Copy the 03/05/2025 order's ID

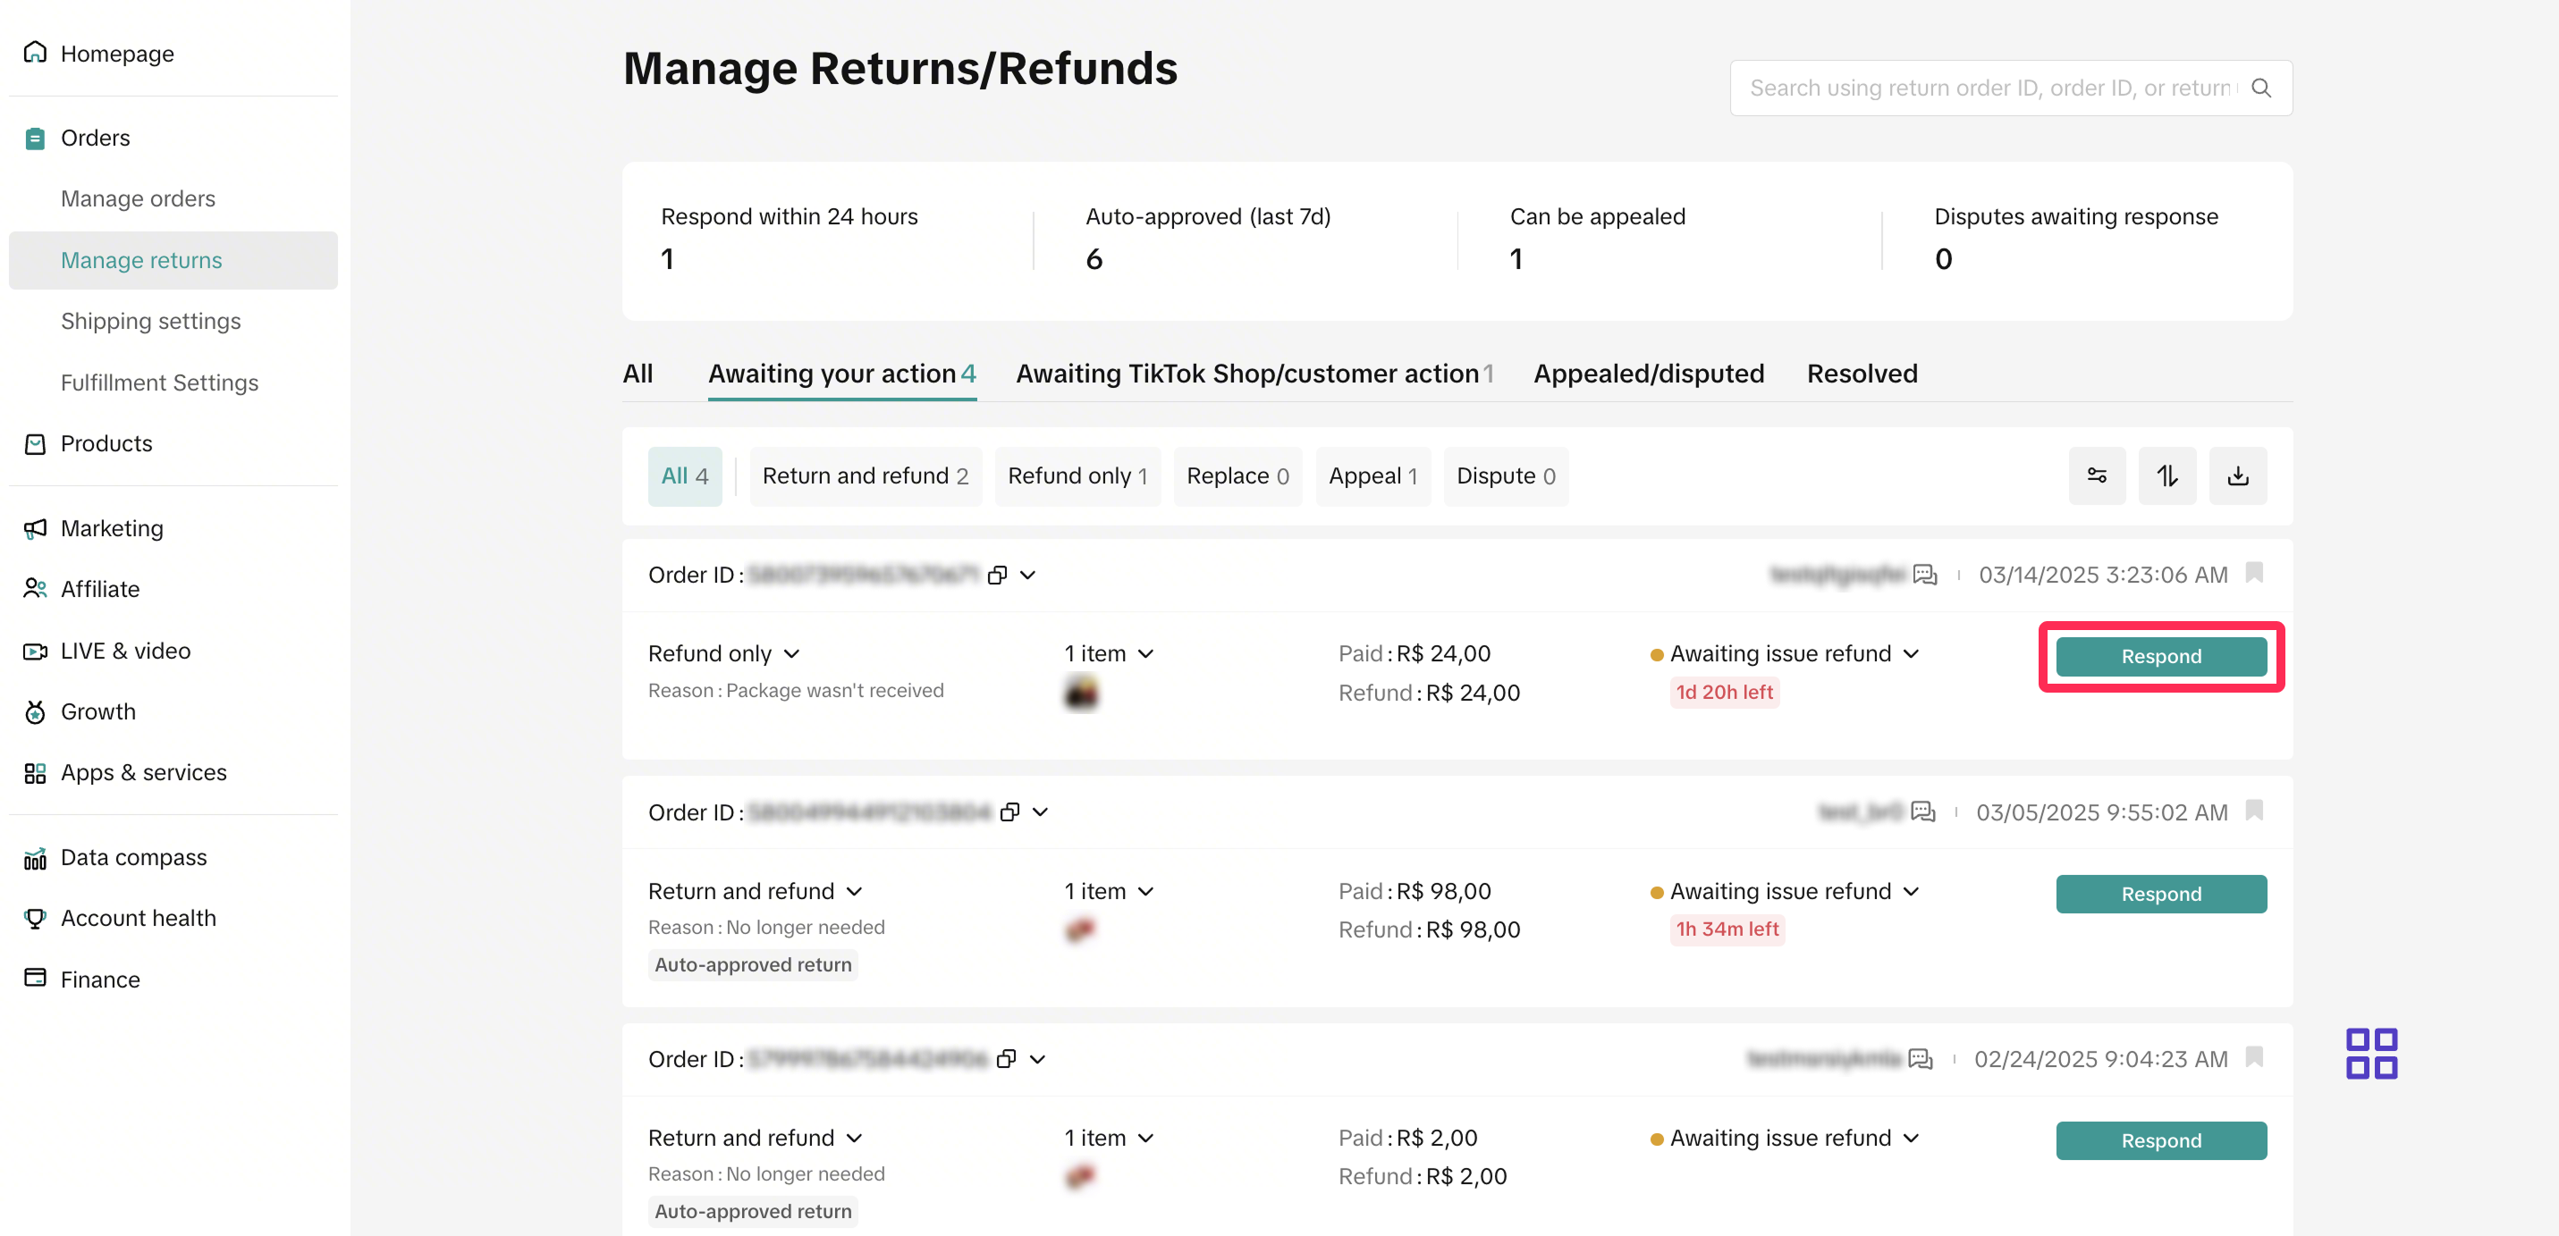[1009, 812]
